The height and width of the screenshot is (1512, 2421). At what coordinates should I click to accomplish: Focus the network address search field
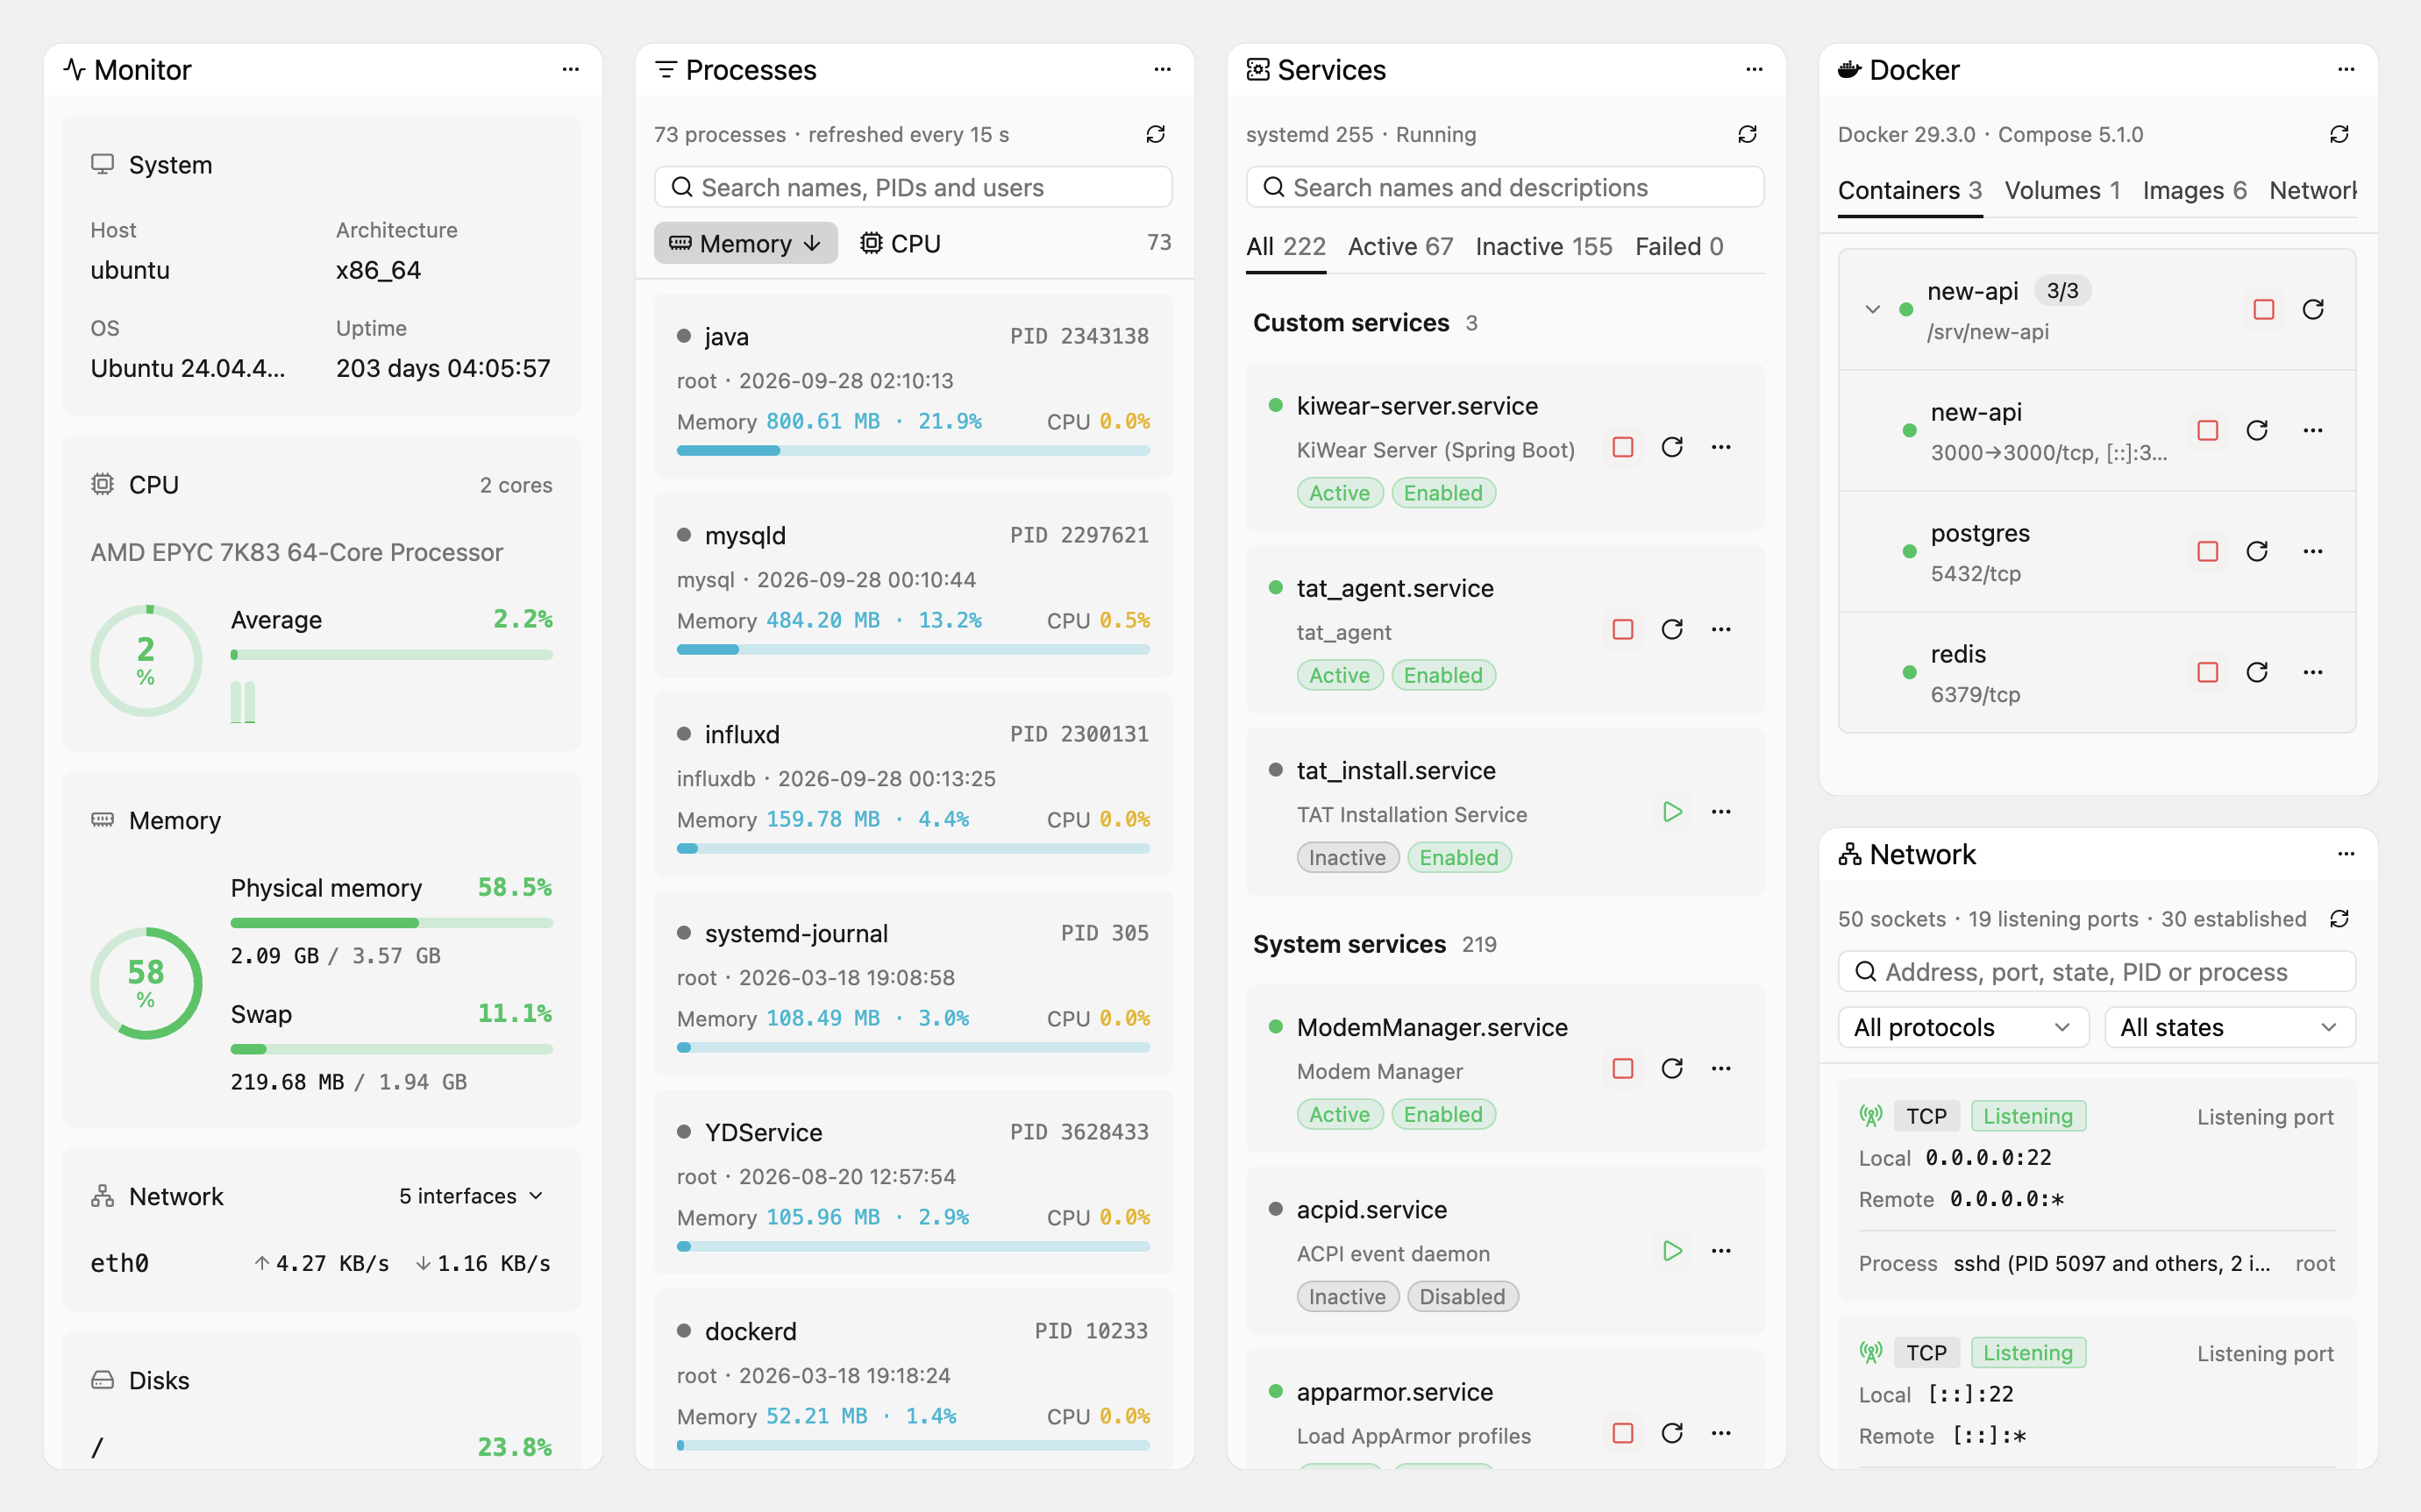pyautogui.click(x=2097, y=972)
